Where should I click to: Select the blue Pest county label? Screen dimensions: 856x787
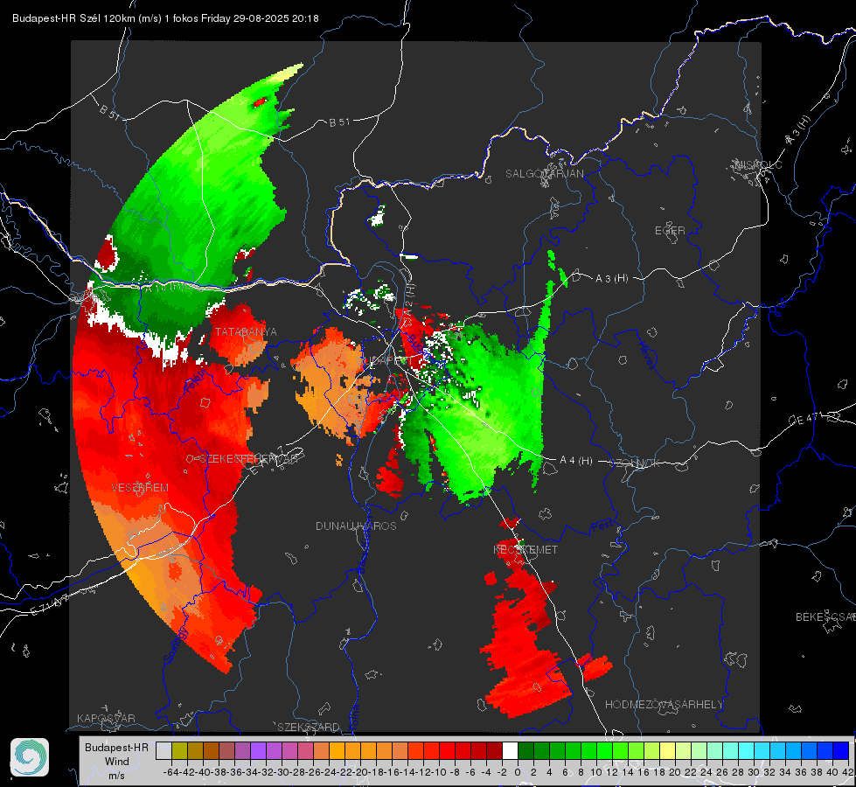(x=602, y=527)
